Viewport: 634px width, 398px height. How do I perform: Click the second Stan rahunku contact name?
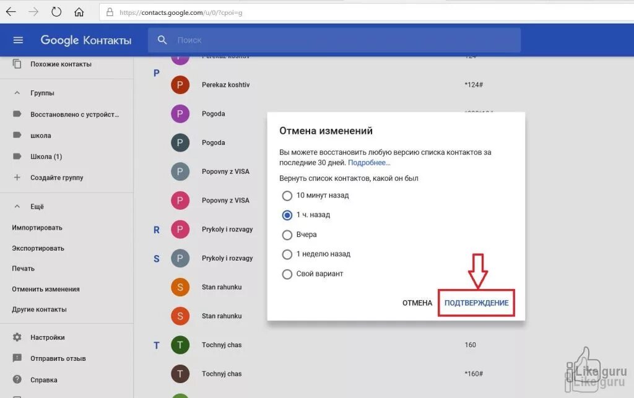click(x=222, y=316)
